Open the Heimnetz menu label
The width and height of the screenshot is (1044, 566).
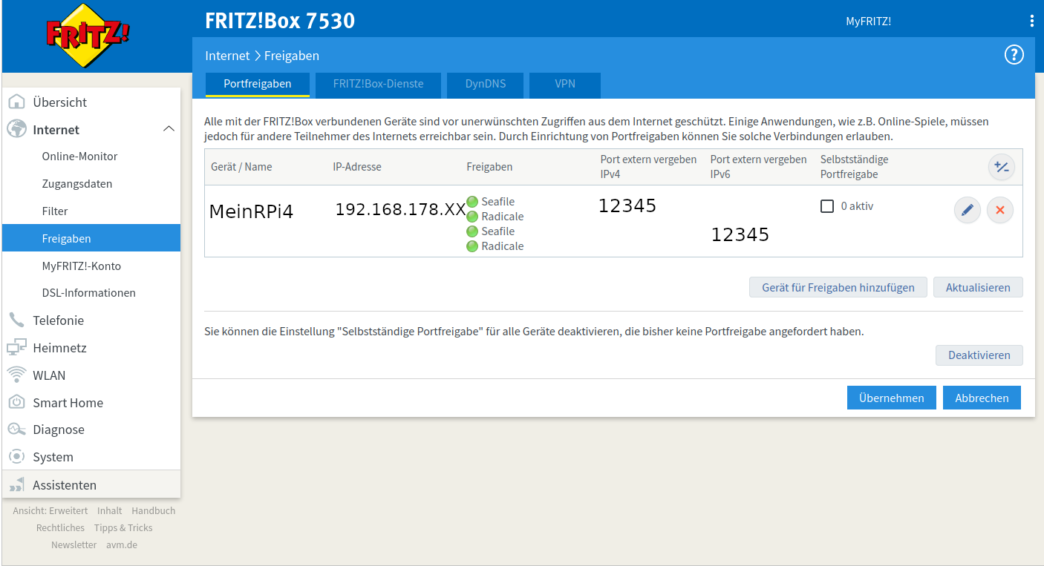(59, 348)
